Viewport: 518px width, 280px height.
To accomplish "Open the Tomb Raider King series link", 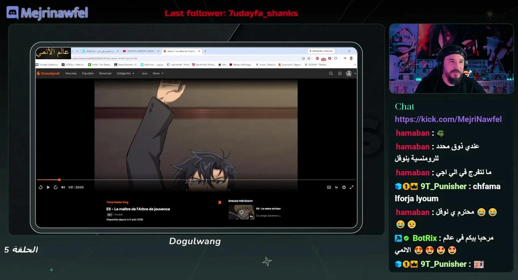I will 117,202.
